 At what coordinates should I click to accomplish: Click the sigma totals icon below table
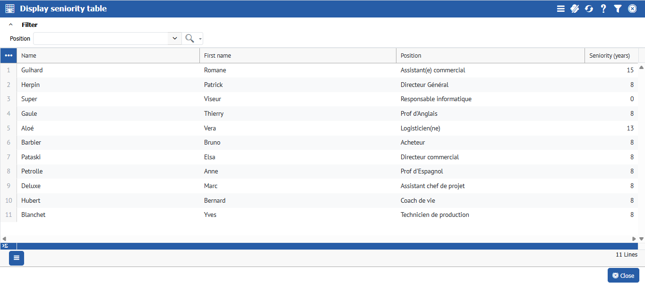(x=5, y=246)
